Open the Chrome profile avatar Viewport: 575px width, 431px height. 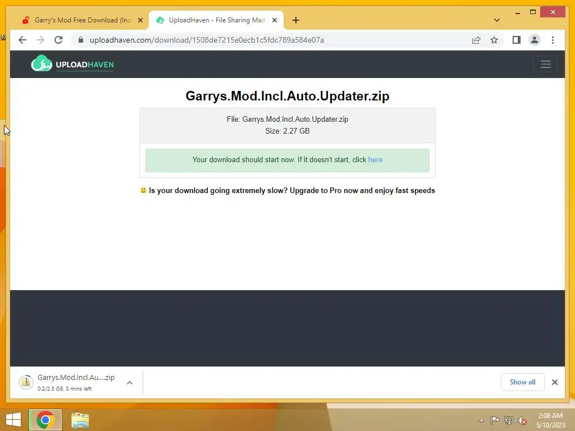pos(535,40)
